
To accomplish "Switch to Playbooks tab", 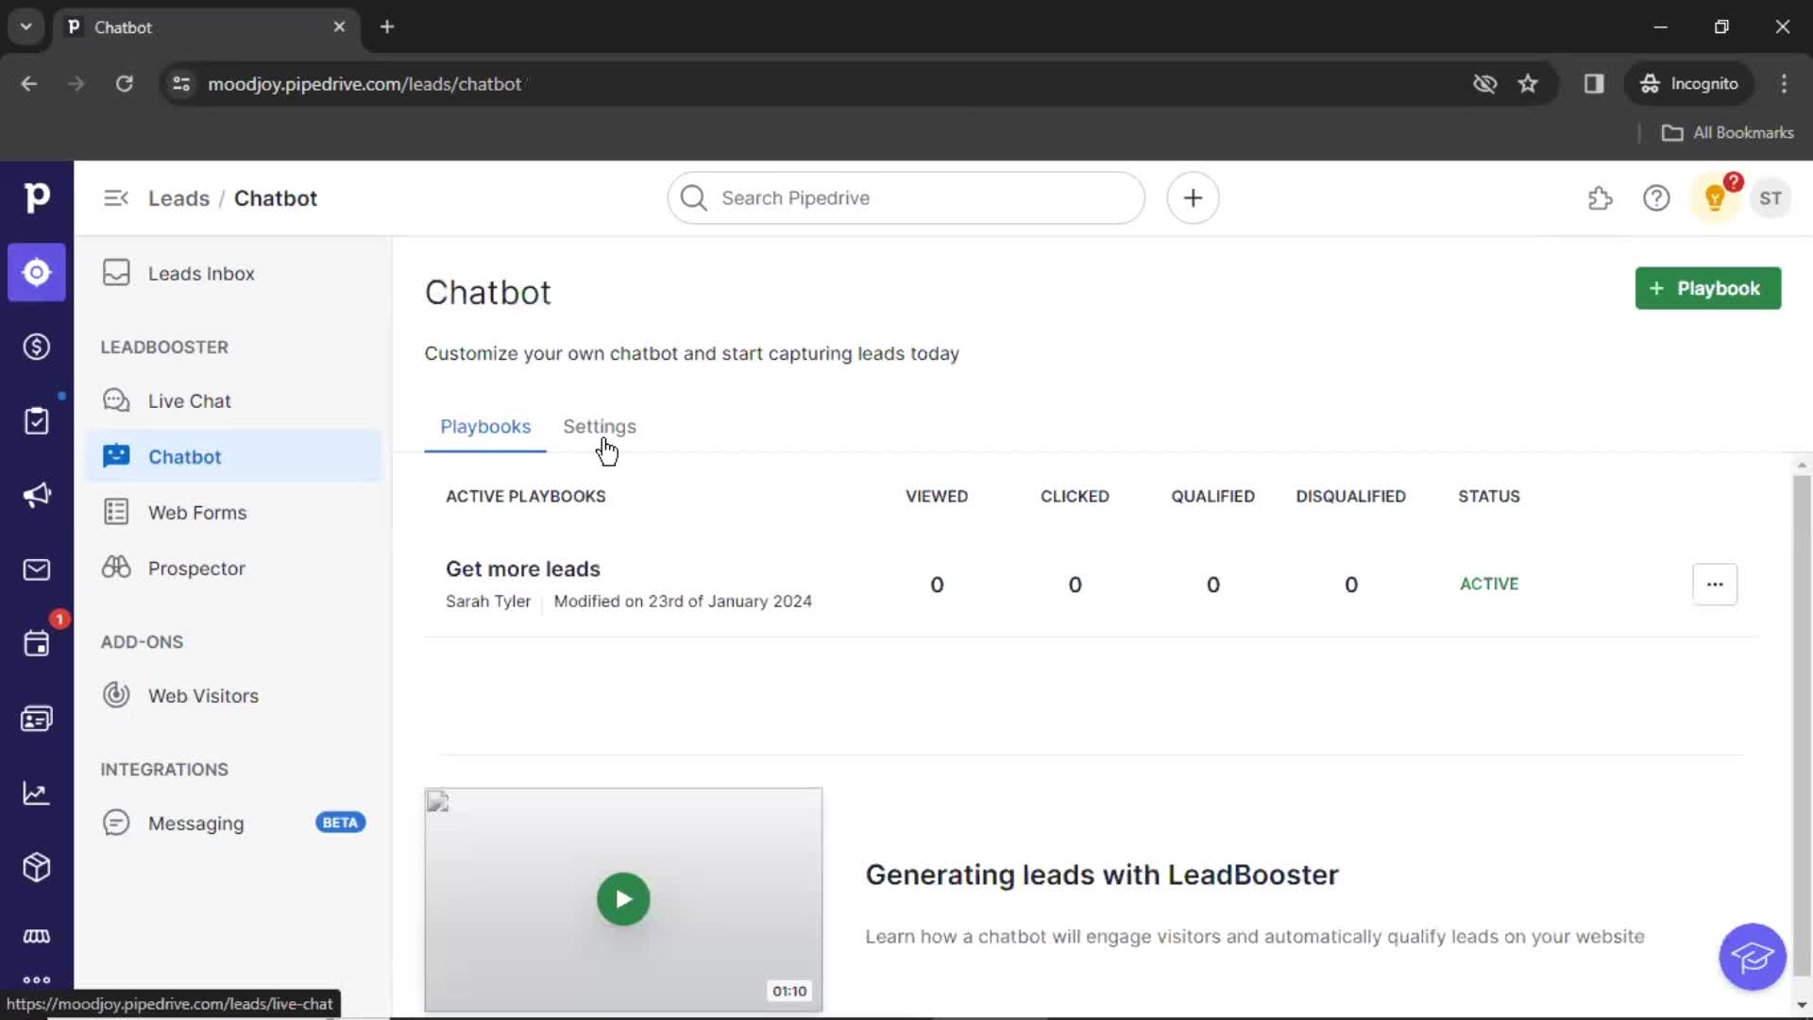I will coord(485,427).
